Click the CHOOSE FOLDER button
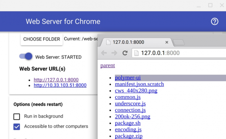 [x=41, y=39]
